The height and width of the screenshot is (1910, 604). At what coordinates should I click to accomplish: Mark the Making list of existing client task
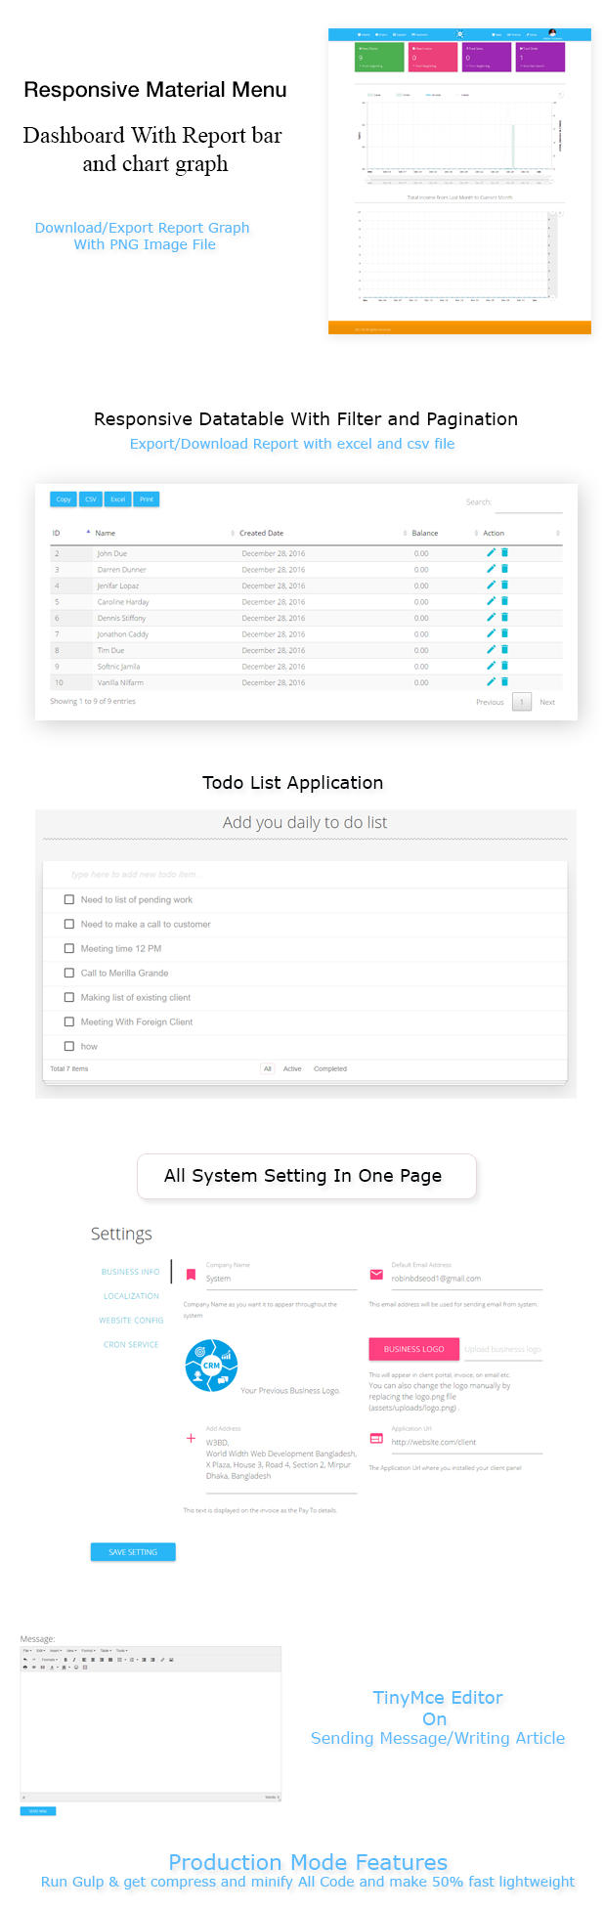(68, 997)
